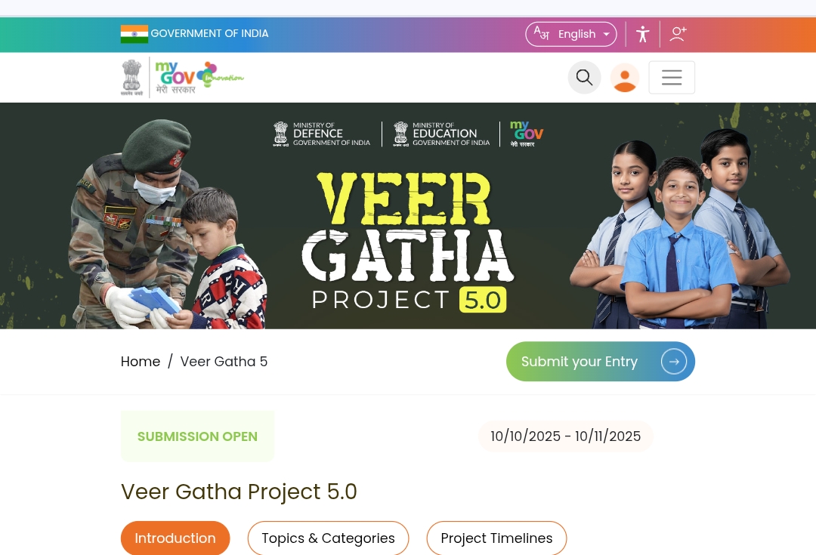The image size is (816, 555).
Task: Expand the English language dropdown
Action: tap(571, 34)
